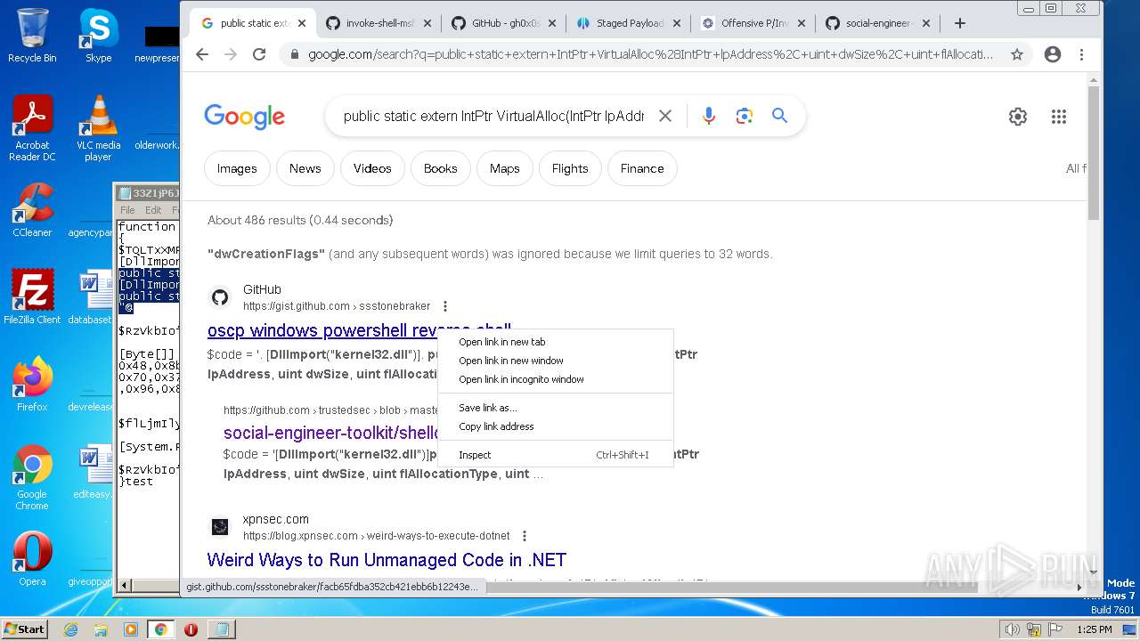Click the taskbar clock showing 1:25 PM

coord(1094,629)
